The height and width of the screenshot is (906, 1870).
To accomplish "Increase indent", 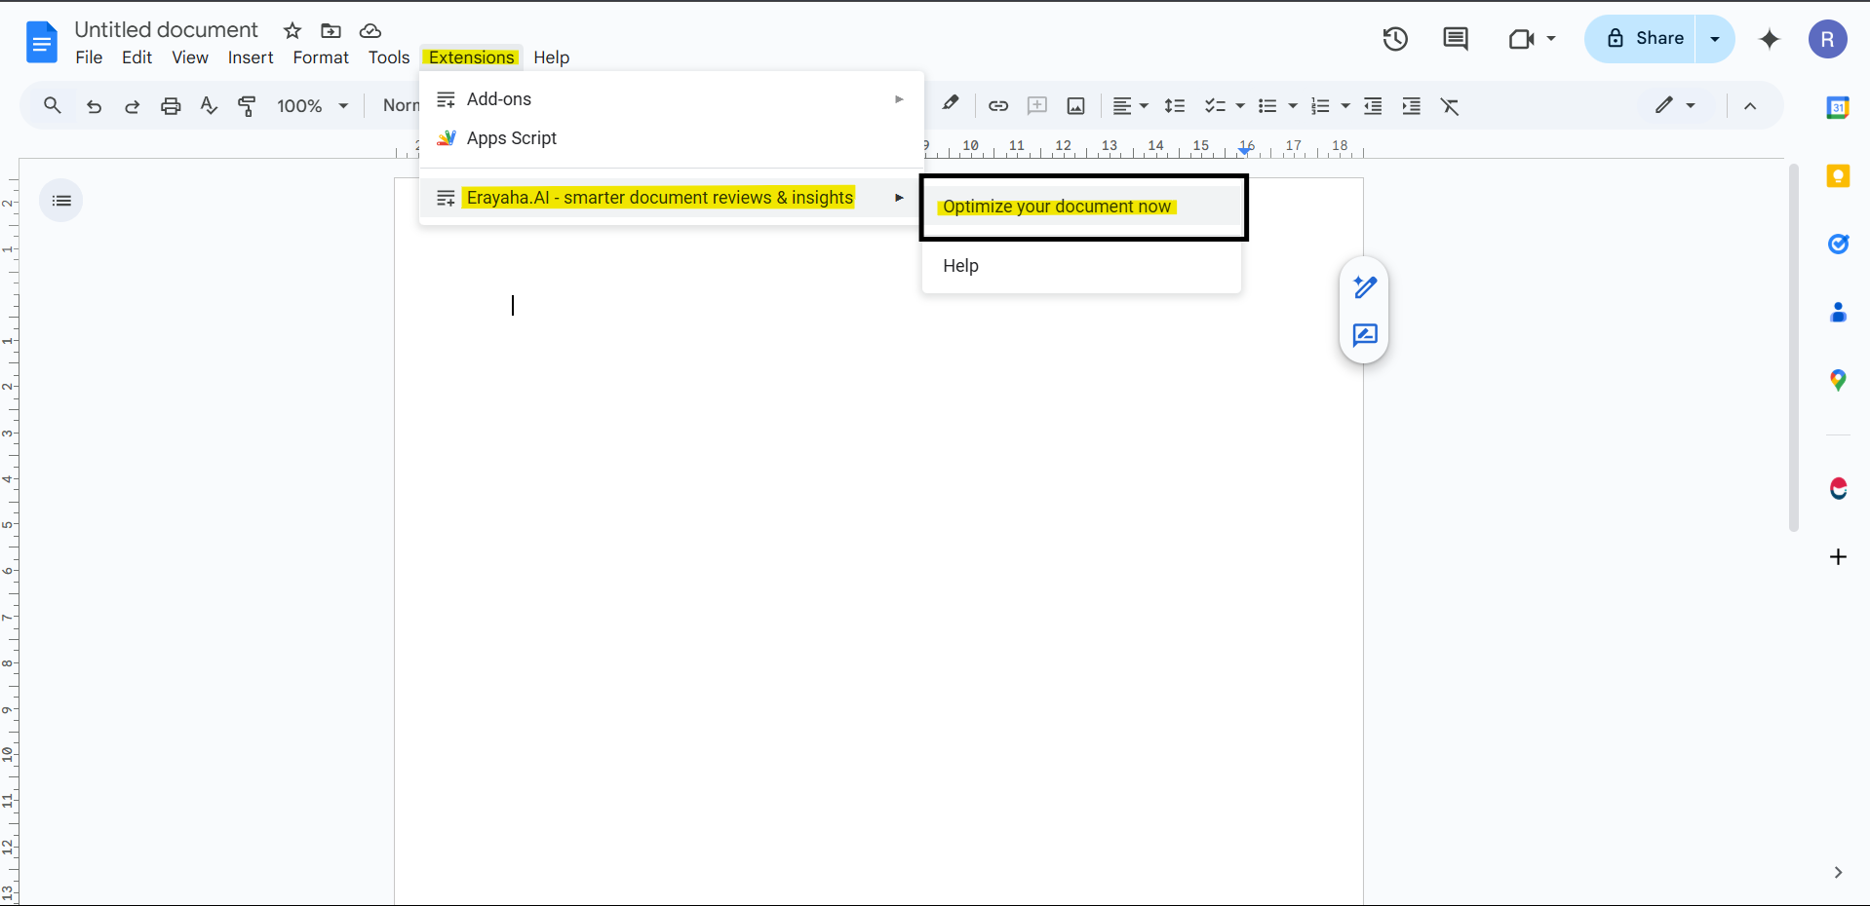I will coord(1412,106).
